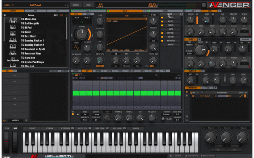Add a new shaper with the plus icon
254x158 pixels.
(x=203, y=71)
